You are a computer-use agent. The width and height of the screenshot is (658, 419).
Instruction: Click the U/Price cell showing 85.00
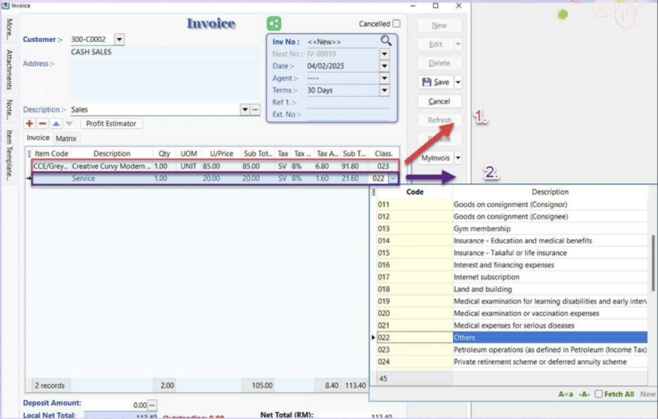pyautogui.click(x=221, y=166)
